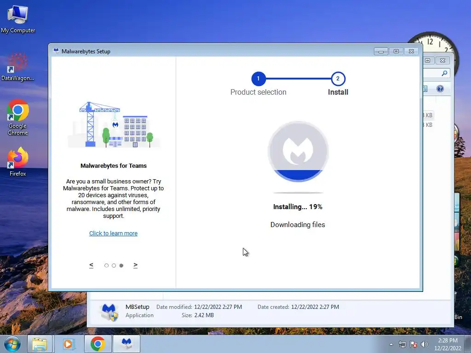Open Windows Media Player from taskbar
Screen dimensions: 471x353
tap(69, 344)
